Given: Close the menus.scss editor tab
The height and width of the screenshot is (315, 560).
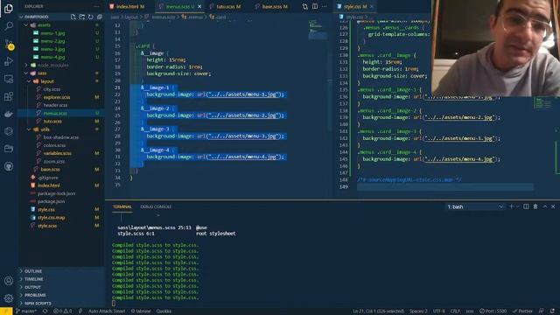Looking at the screenshot, I should [199, 6].
